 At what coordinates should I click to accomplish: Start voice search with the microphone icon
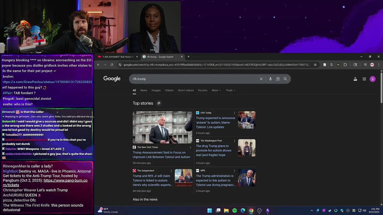(270, 79)
